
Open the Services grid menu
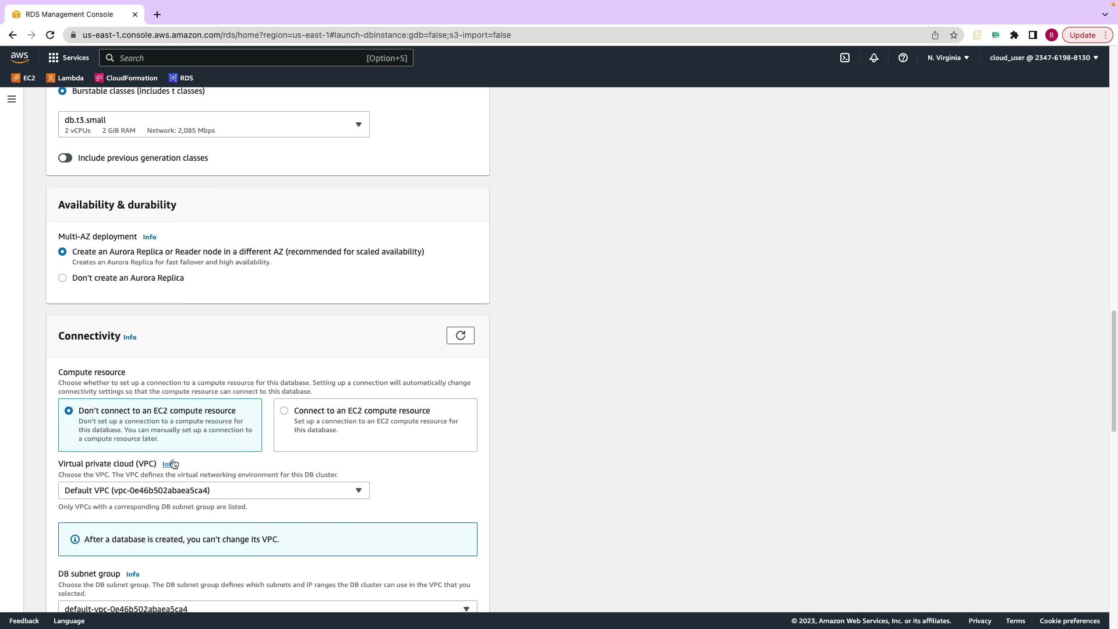[69, 58]
